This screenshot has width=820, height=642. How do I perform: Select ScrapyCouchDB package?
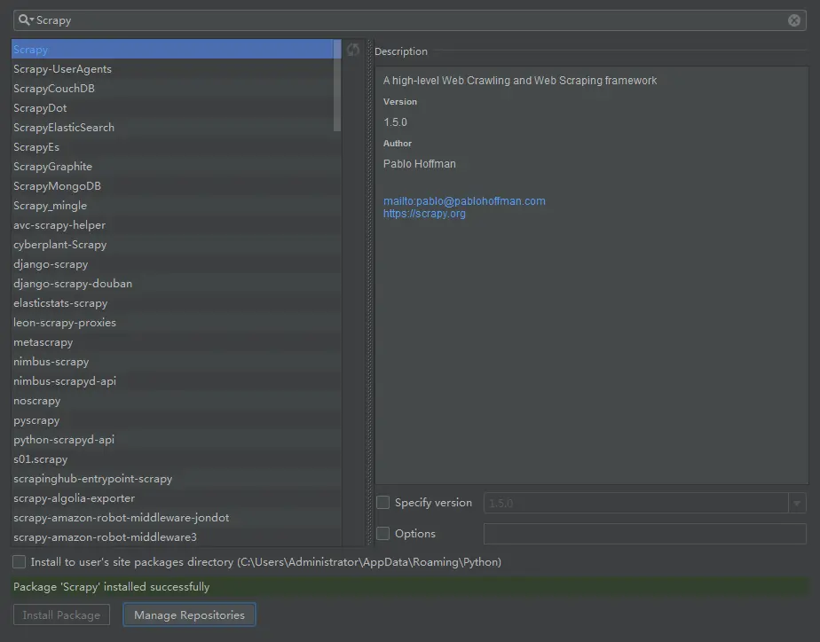point(177,89)
